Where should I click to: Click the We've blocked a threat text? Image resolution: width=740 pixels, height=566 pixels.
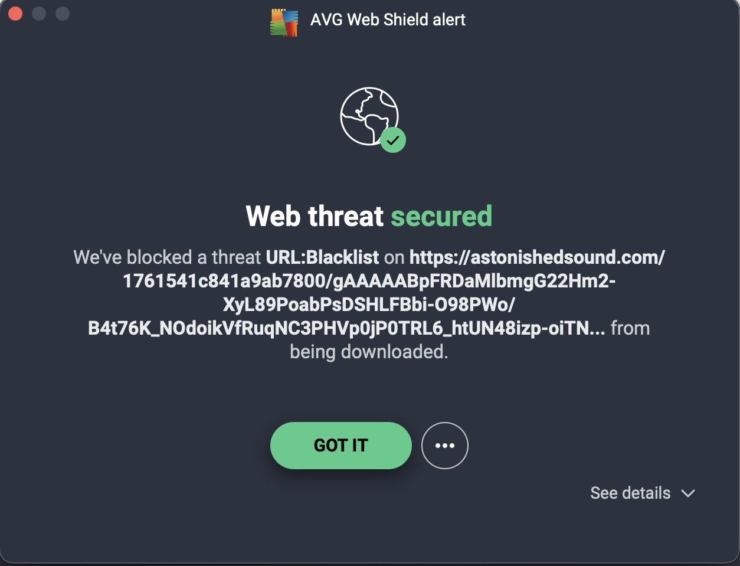167,257
